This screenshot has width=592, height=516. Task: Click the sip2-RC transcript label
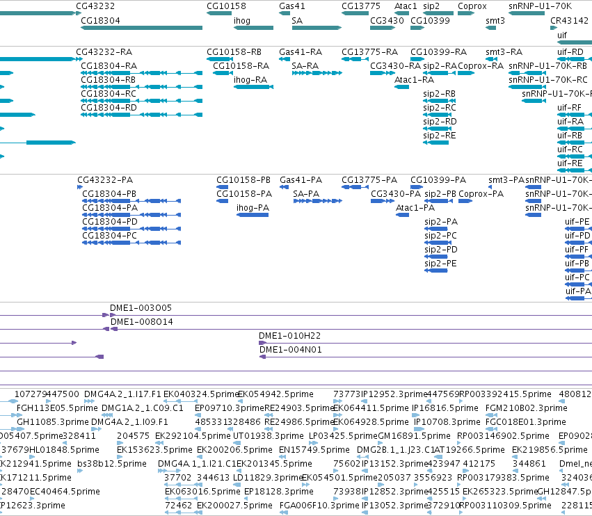(440, 108)
